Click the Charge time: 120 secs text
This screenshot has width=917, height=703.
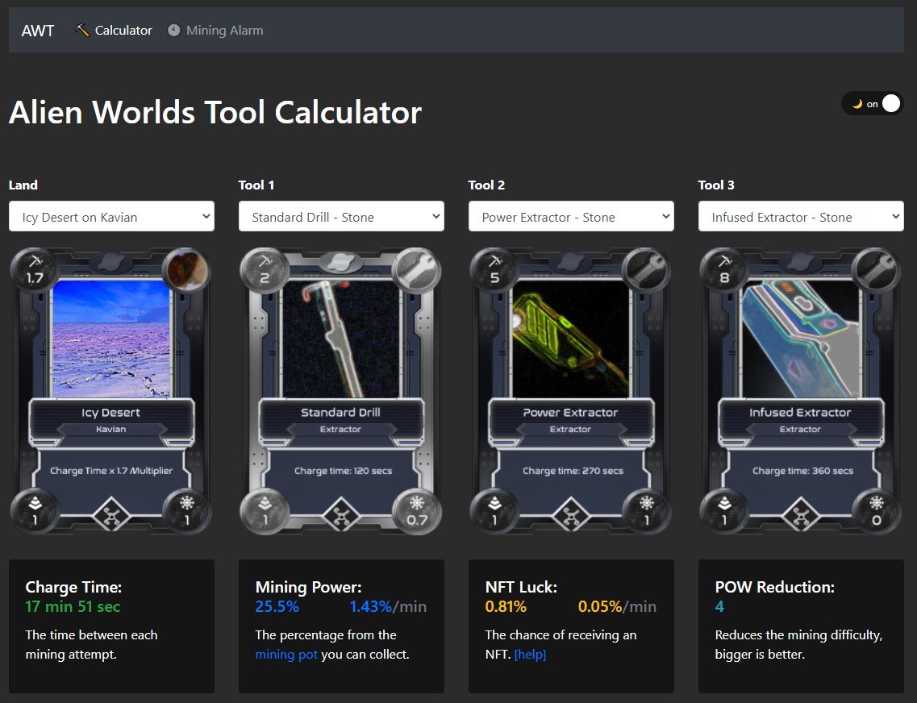(343, 471)
